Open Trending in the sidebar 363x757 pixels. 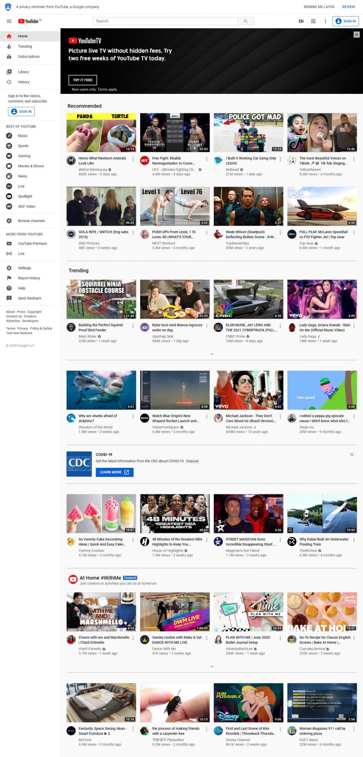pyautogui.click(x=30, y=47)
